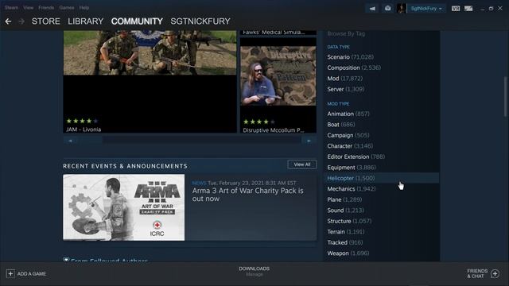This screenshot has height=286, width=509.
Task: Filter by Equipment mod type
Action: click(352, 168)
